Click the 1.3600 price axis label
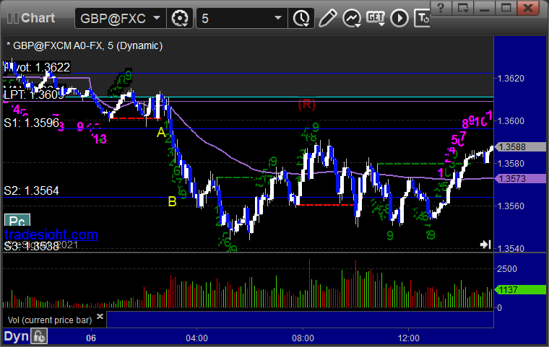The image size is (549, 347). coord(511,121)
